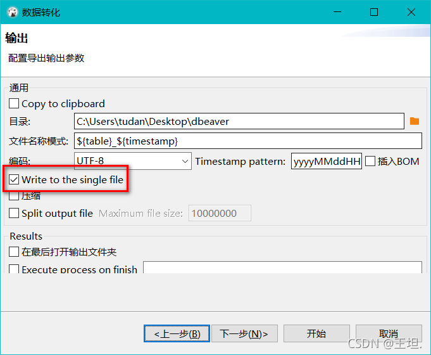Click the 目录 directory path field
Viewport: 431px width, 355px height.
[x=239, y=121]
